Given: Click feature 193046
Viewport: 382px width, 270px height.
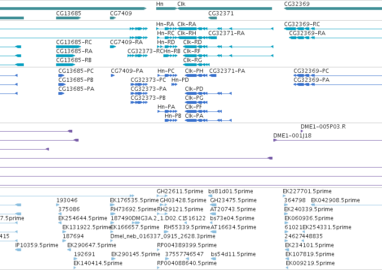Looking at the screenshot, I should tap(58, 205).
